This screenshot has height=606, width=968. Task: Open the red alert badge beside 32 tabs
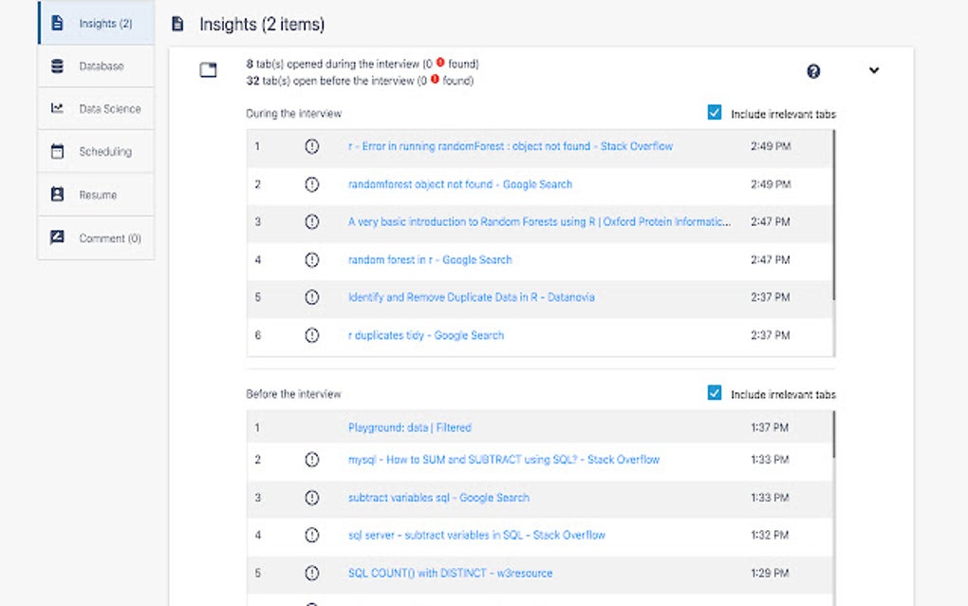[433, 79]
